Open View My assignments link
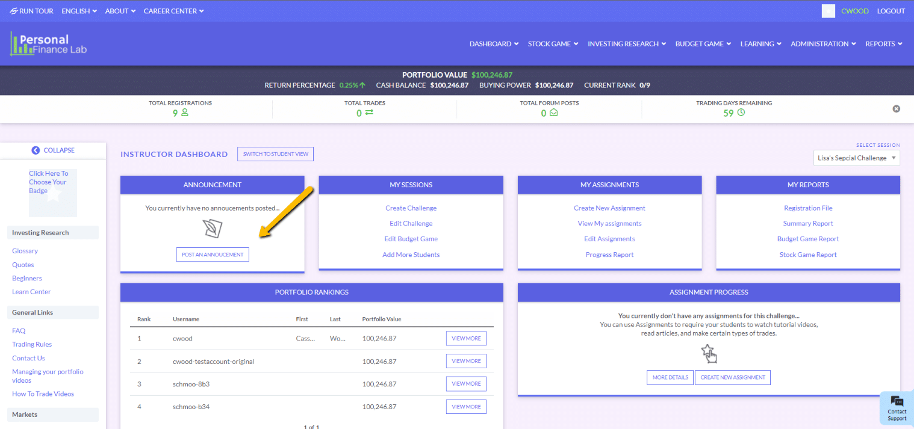Viewport: 914px width, 429px height. tap(609, 224)
